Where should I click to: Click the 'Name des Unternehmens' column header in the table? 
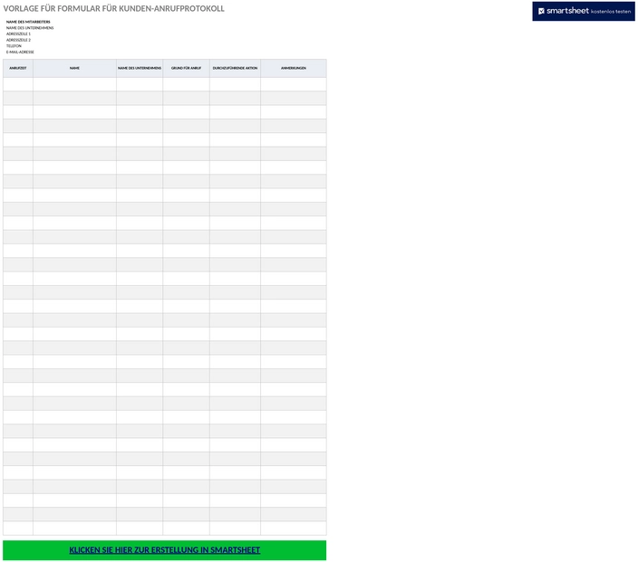140,68
